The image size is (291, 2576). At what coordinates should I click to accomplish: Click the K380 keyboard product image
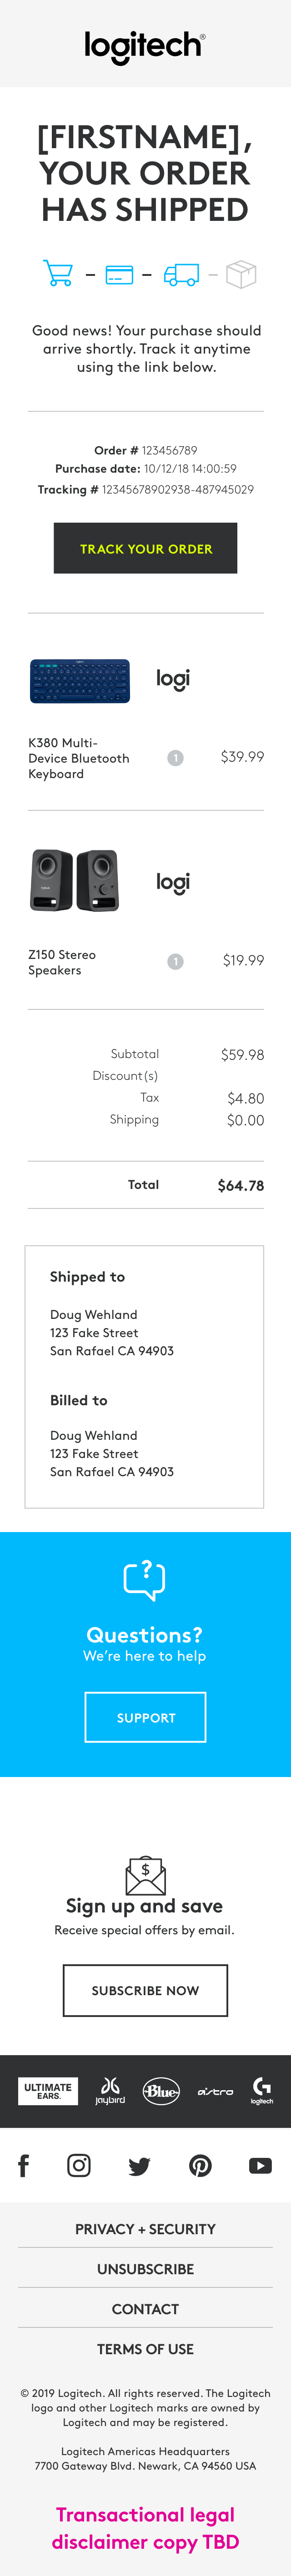(80, 681)
